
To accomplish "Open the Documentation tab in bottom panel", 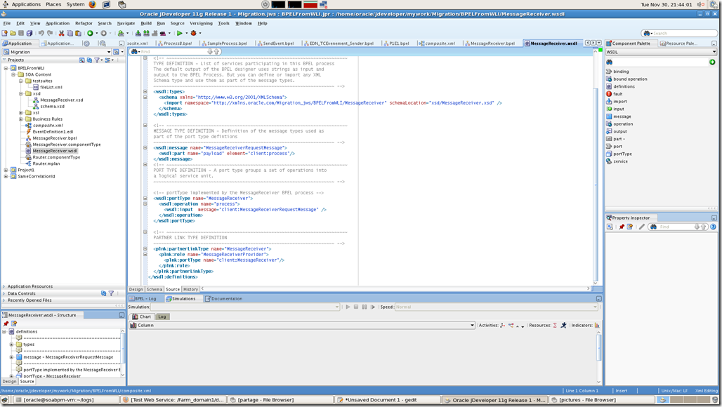I will [224, 298].
